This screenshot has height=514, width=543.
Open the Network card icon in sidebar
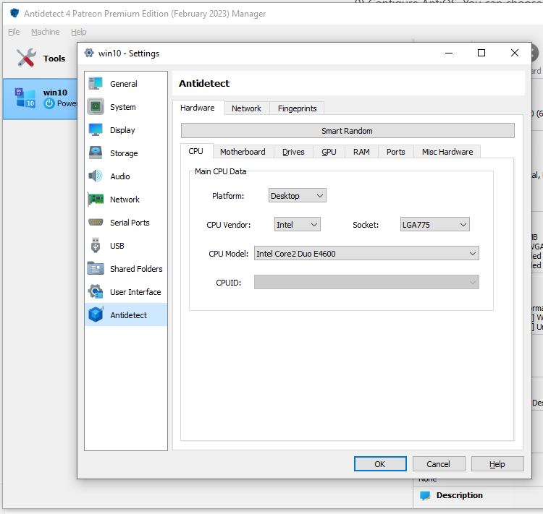[x=96, y=200]
